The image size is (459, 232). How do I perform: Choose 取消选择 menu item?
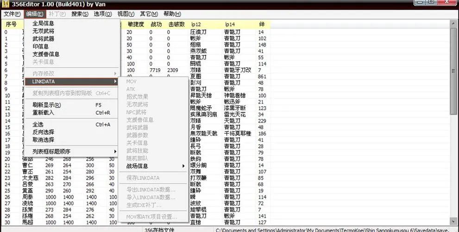[72, 140]
